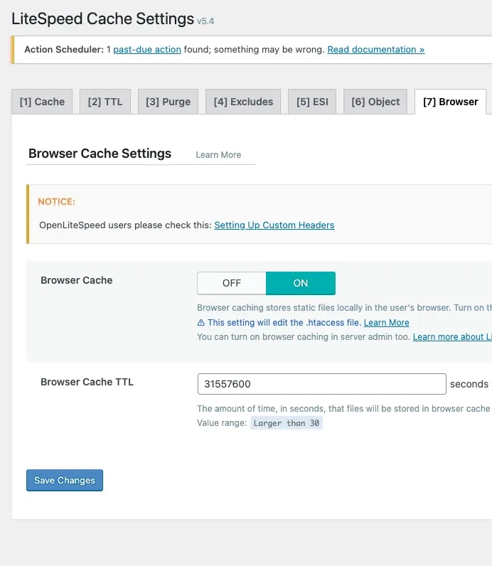The height and width of the screenshot is (566, 492).
Task: Click the seconds unit label
Action: (x=469, y=384)
